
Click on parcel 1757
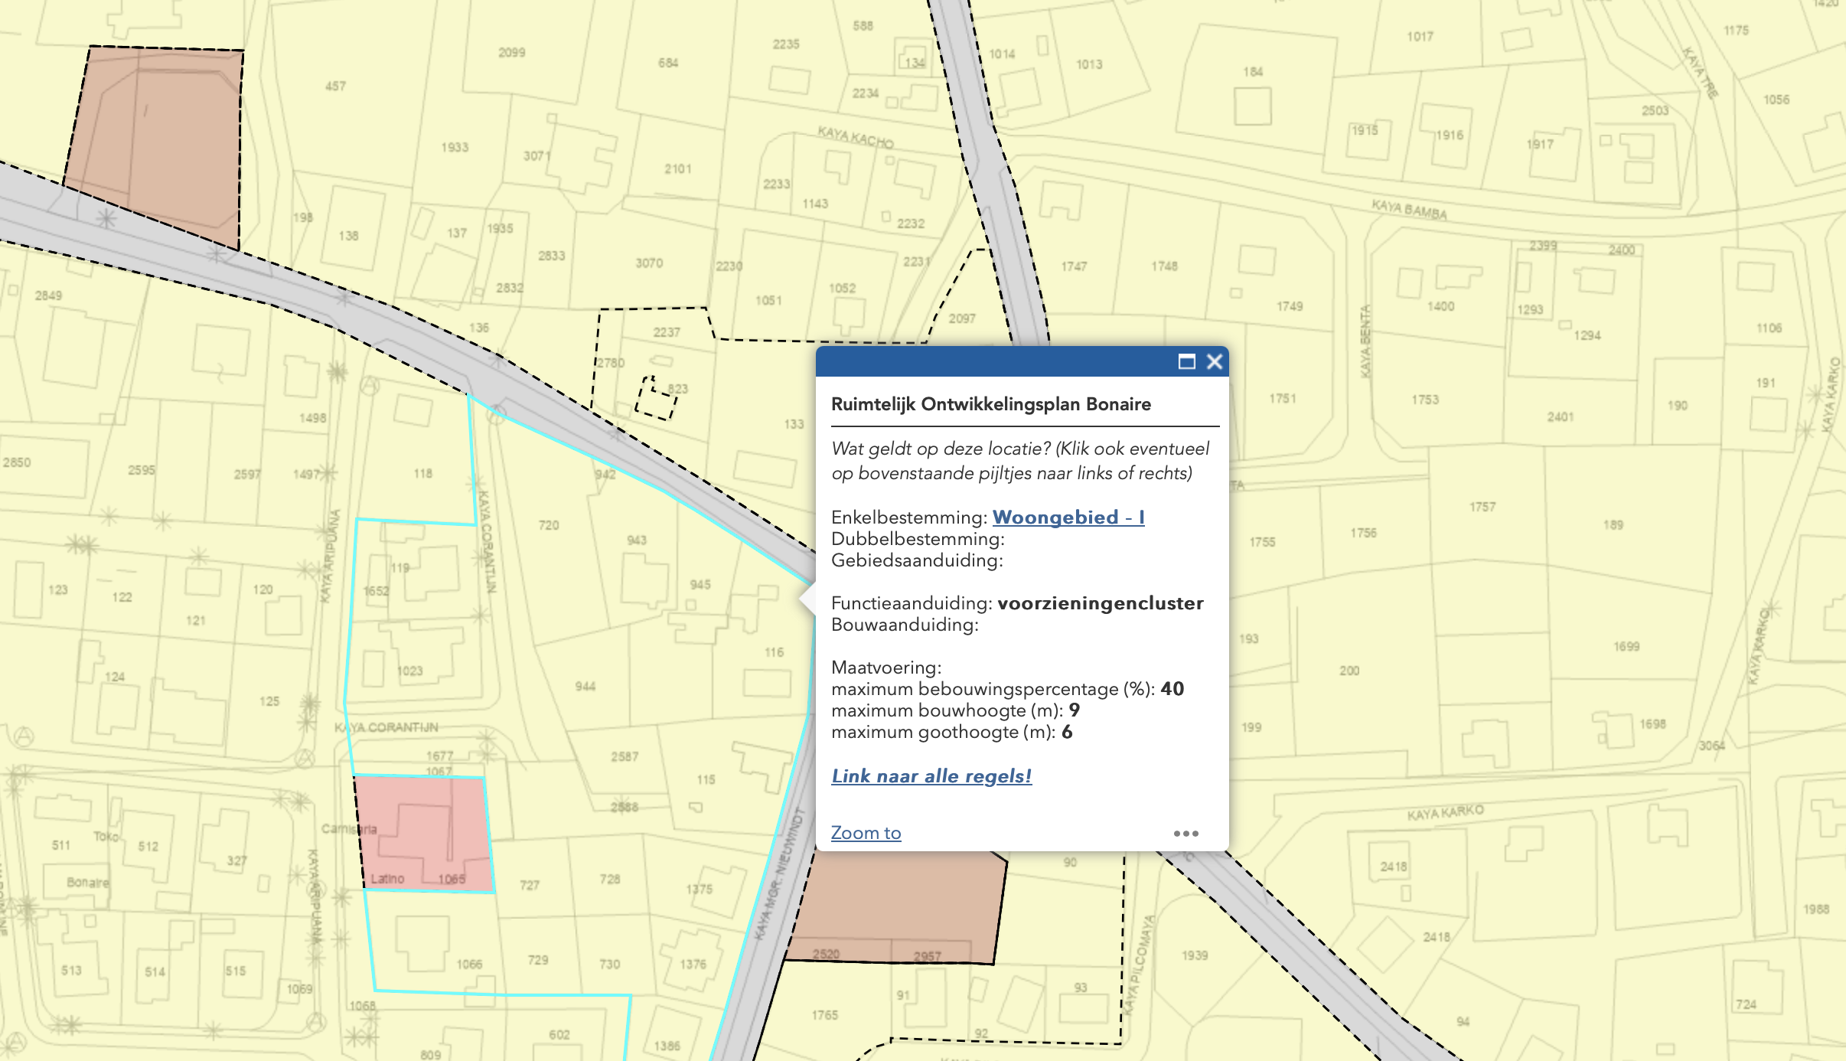[x=1482, y=507]
